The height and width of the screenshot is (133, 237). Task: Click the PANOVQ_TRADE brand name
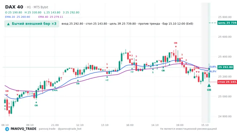[23, 129]
